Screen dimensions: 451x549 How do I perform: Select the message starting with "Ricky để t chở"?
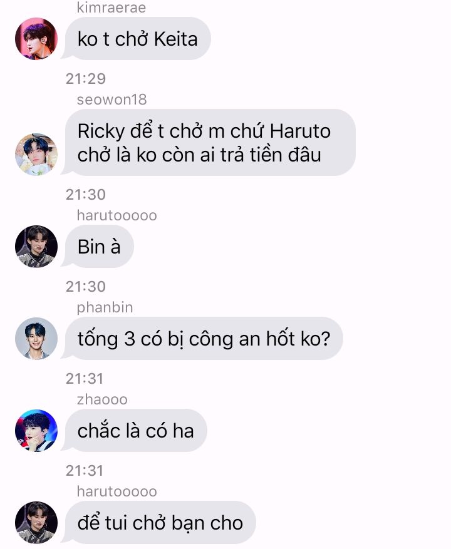pyautogui.click(x=210, y=143)
